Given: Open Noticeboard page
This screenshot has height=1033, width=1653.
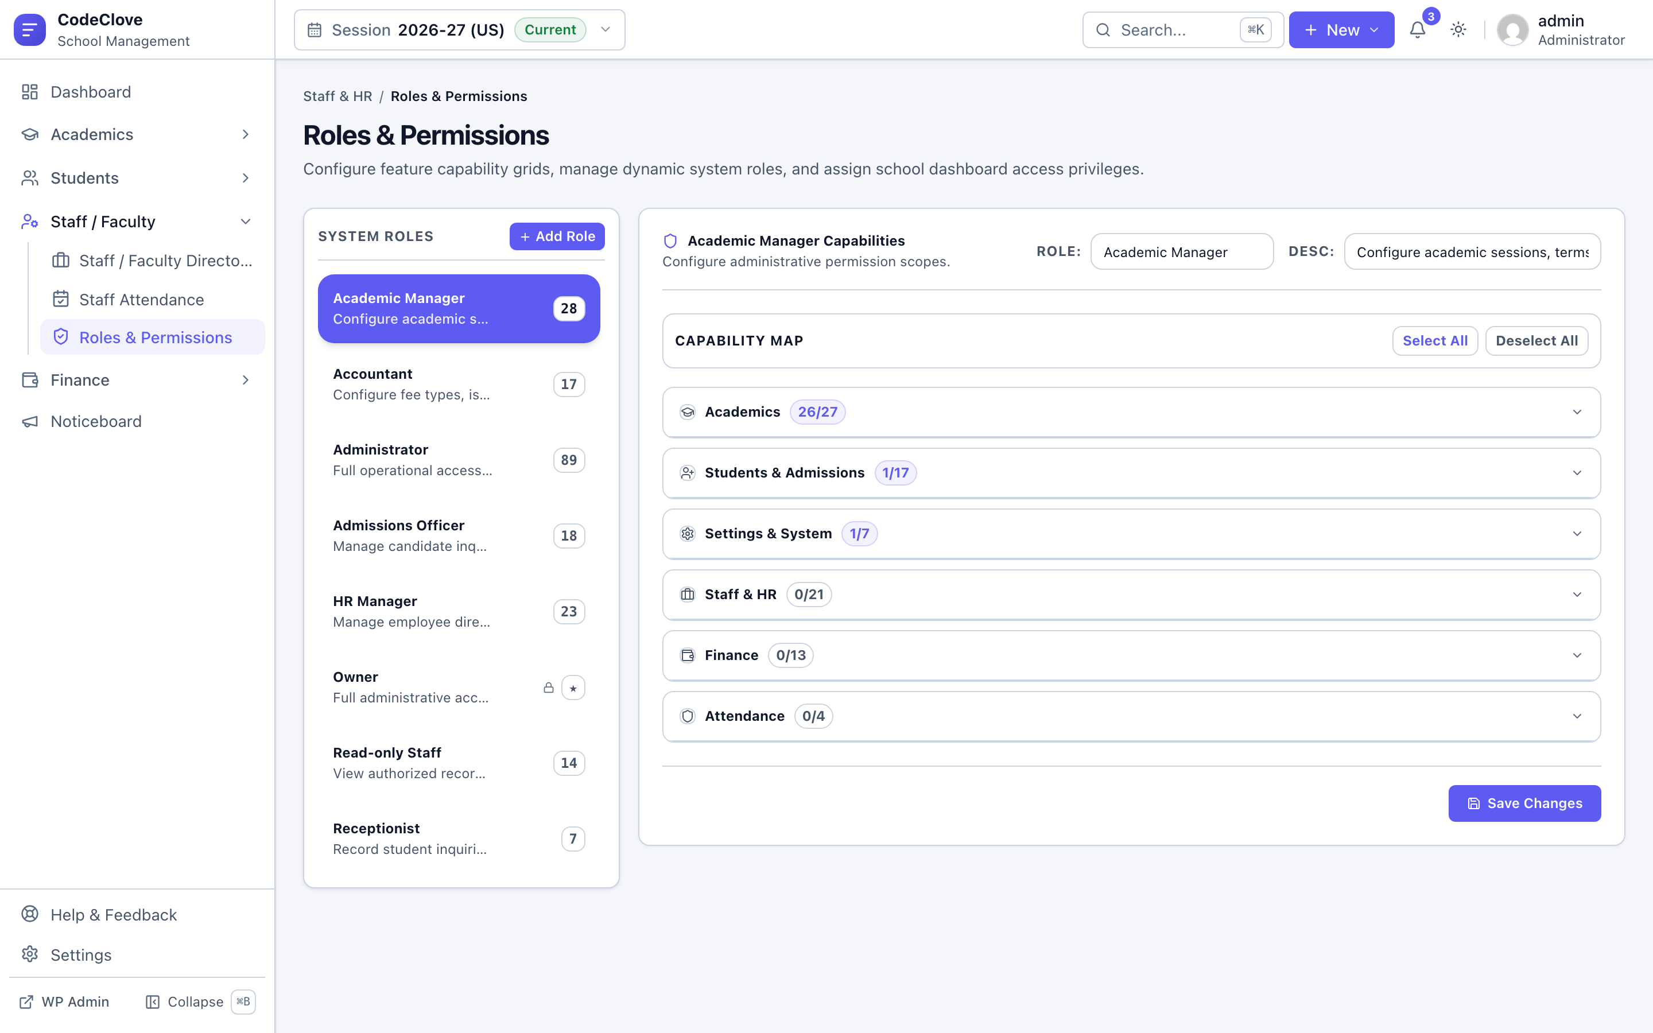Looking at the screenshot, I should pos(137,422).
